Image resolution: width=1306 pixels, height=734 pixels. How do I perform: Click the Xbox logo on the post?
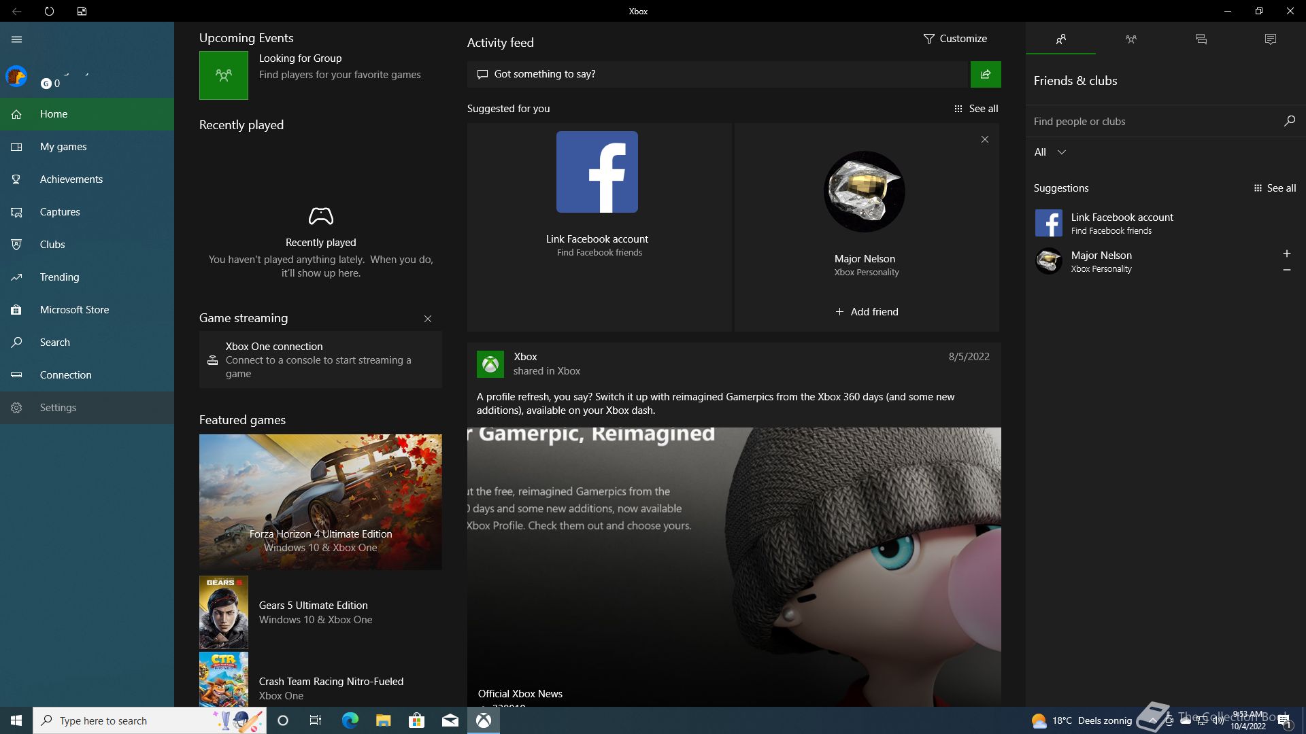pos(490,364)
